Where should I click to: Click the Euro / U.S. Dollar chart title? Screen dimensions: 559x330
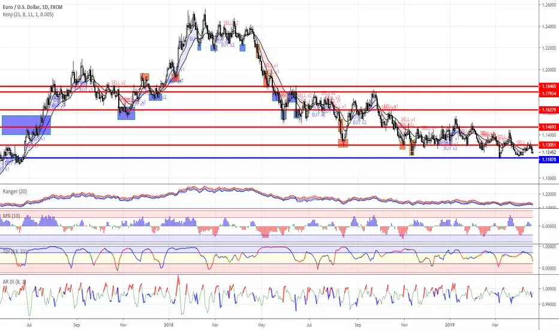[x=32, y=7]
